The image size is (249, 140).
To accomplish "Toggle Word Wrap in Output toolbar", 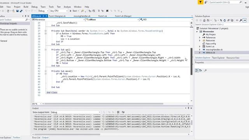I will [123, 112].
